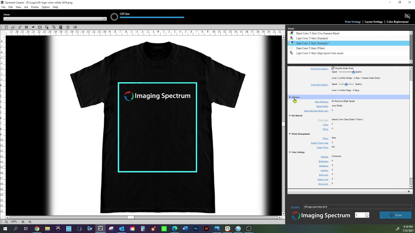
Task: Click the Job name input field
Action: coord(357,207)
